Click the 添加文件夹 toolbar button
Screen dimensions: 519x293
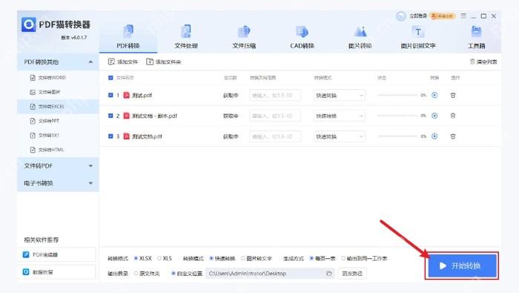click(x=164, y=62)
